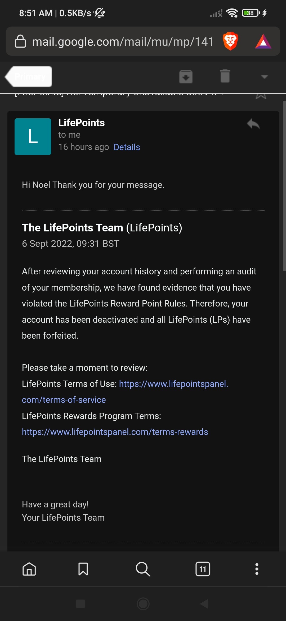
Task: Open the bookmarks icon in the bottom bar
Action: pyautogui.click(x=83, y=569)
